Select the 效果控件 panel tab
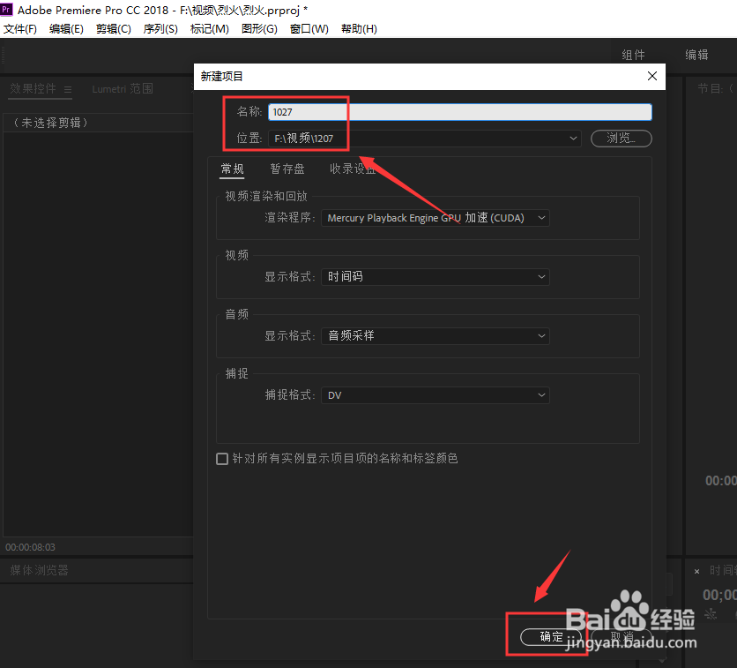The height and width of the screenshot is (668, 737). (33, 88)
